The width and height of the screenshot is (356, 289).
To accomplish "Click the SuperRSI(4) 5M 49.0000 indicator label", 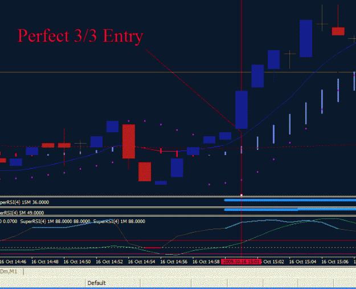I will [x=22, y=213].
